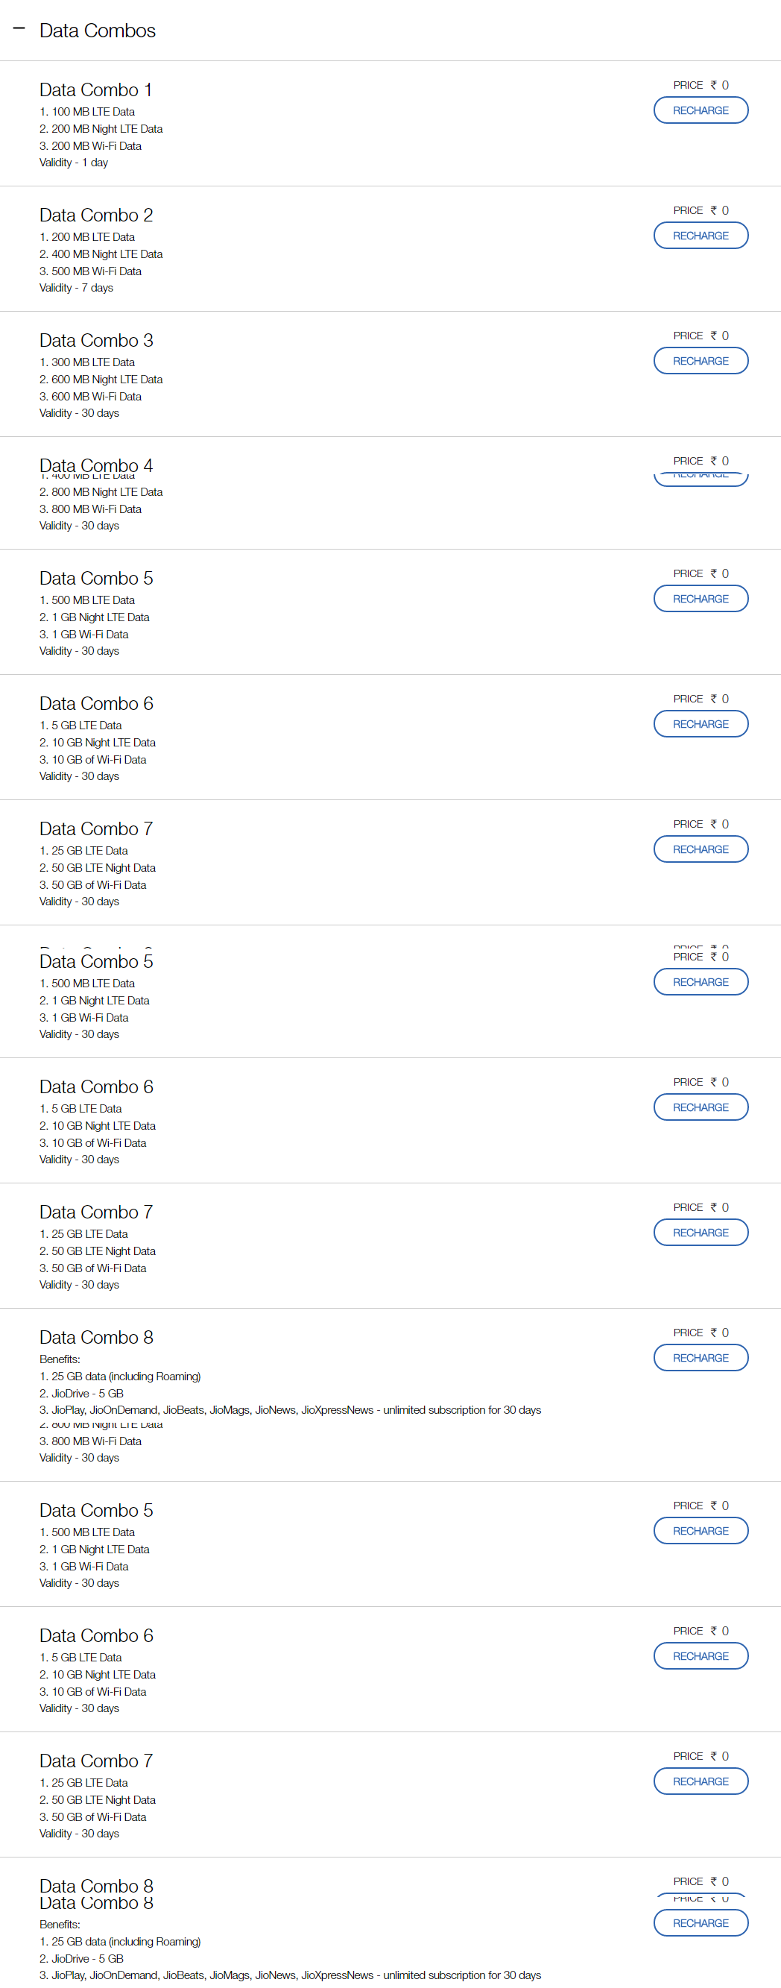Recharge the last listed Data Combo 7
This screenshot has height=1988, width=781.
700,1781
